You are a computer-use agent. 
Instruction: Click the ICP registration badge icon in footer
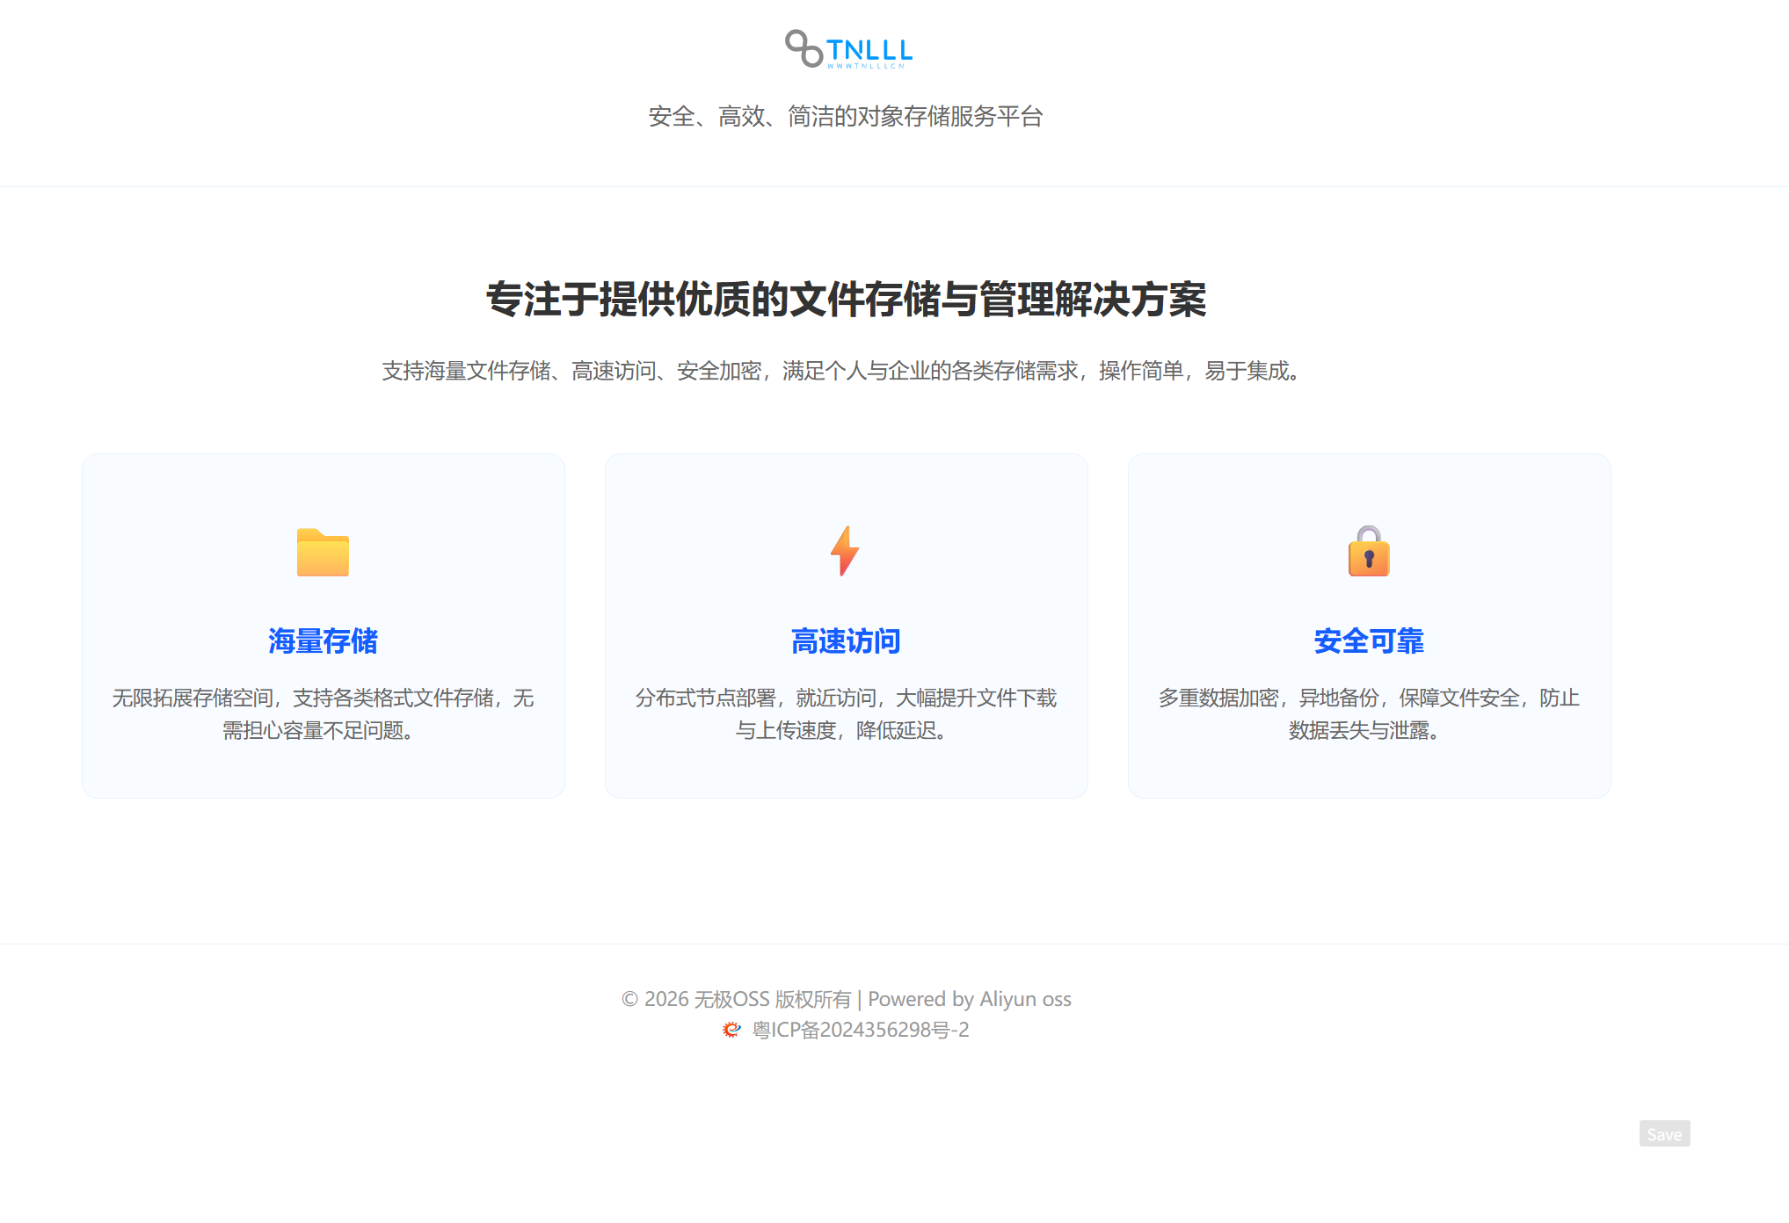[x=731, y=1029]
